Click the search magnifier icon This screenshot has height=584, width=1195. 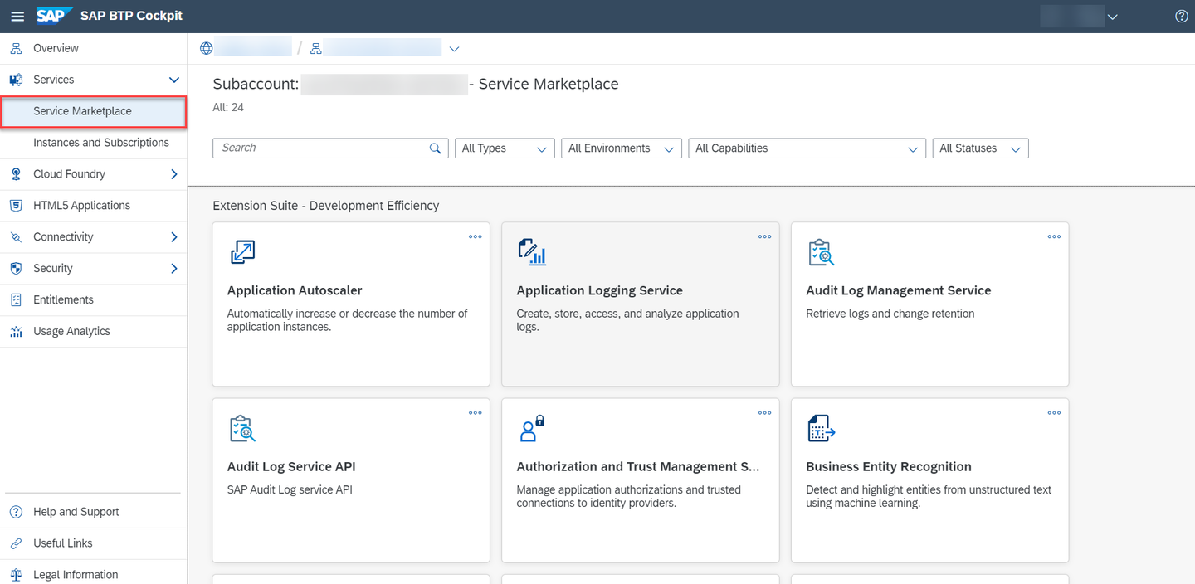coord(435,148)
